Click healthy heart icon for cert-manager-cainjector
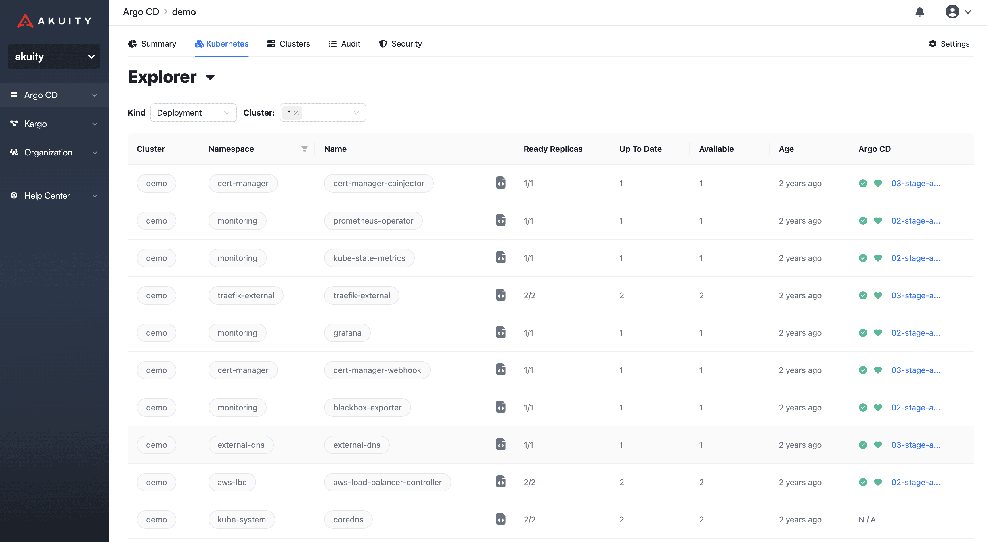Image resolution: width=987 pixels, height=542 pixels. pyautogui.click(x=878, y=183)
